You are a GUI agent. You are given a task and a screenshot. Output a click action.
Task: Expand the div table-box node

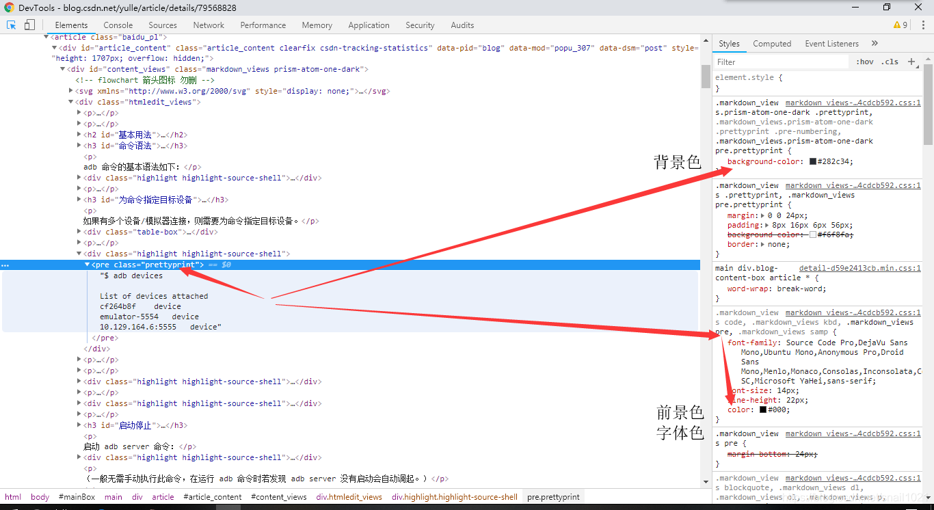(x=79, y=232)
